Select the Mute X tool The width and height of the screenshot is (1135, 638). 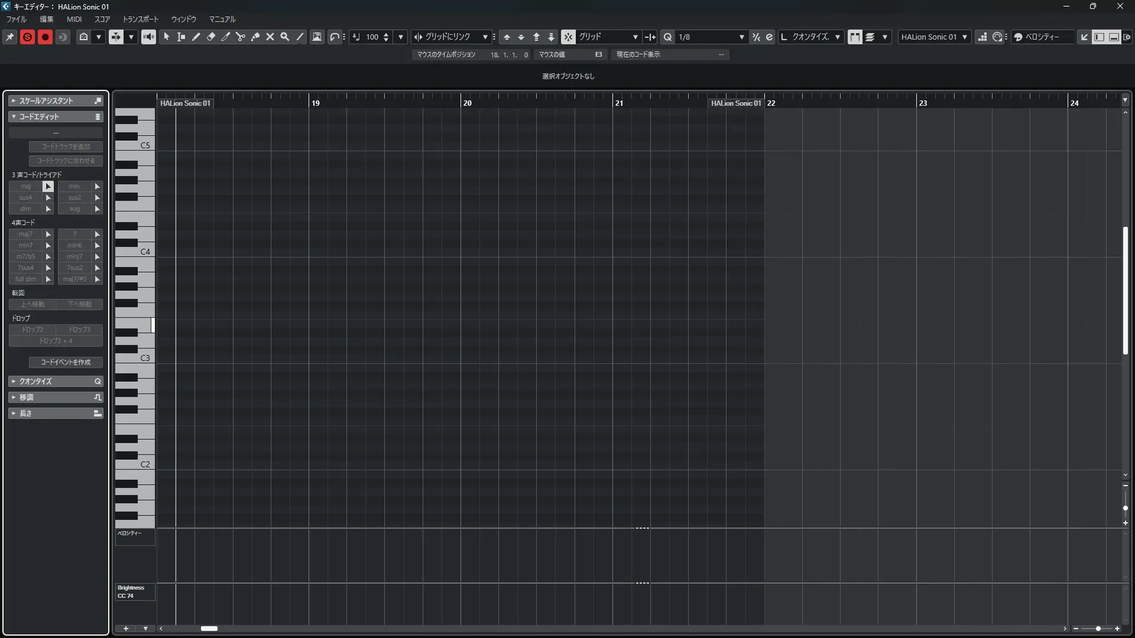[x=270, y=37]
